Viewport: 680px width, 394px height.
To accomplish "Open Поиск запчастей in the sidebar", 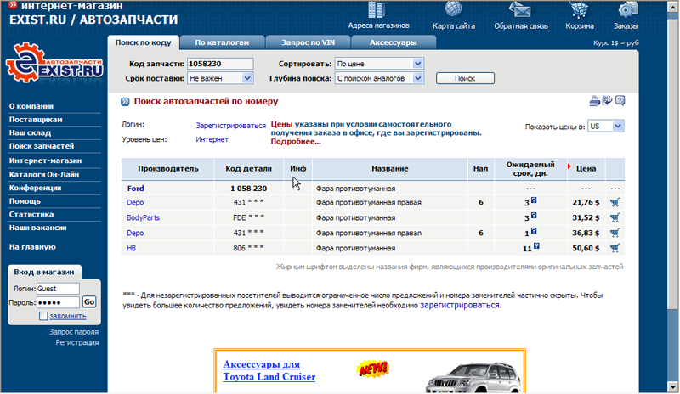I will pos(41,146).
